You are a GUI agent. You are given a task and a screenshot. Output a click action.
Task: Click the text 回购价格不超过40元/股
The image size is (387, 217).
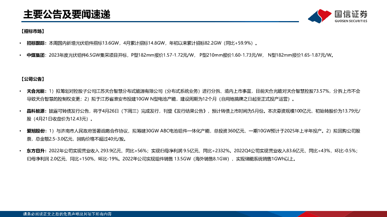click(101, 139)
